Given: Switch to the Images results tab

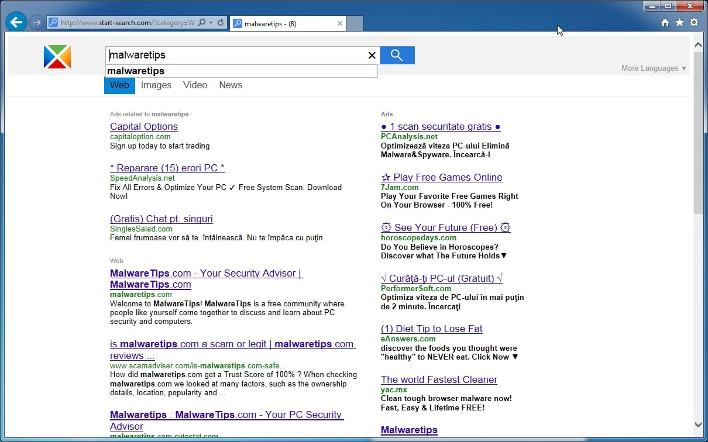Looking at the screenshot, I should point(156,85).
